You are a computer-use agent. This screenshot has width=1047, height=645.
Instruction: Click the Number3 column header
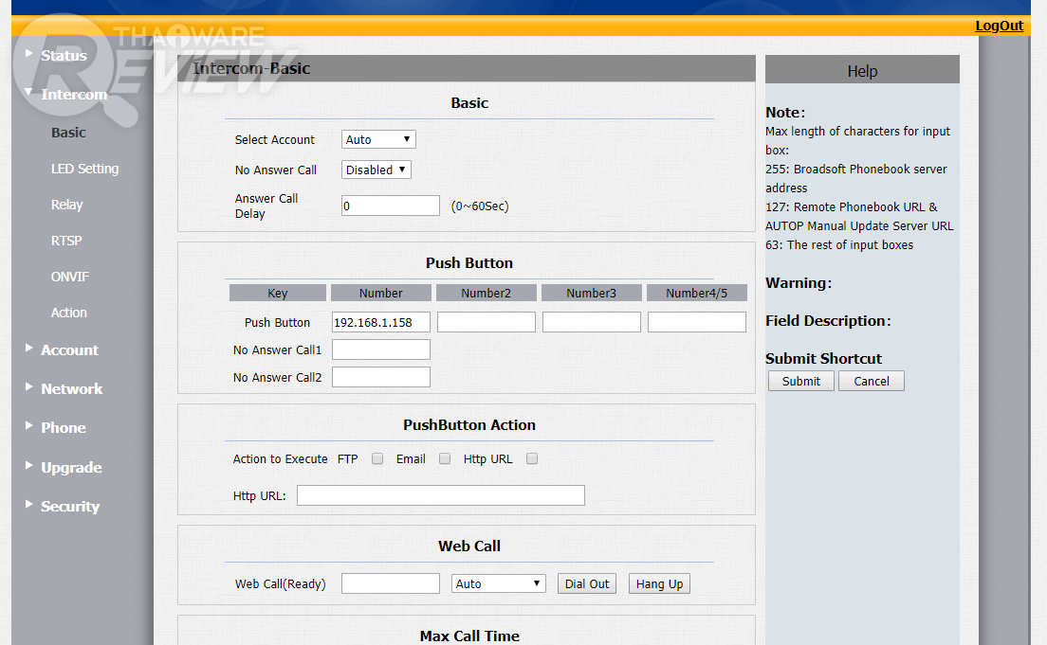click(592, 293)
